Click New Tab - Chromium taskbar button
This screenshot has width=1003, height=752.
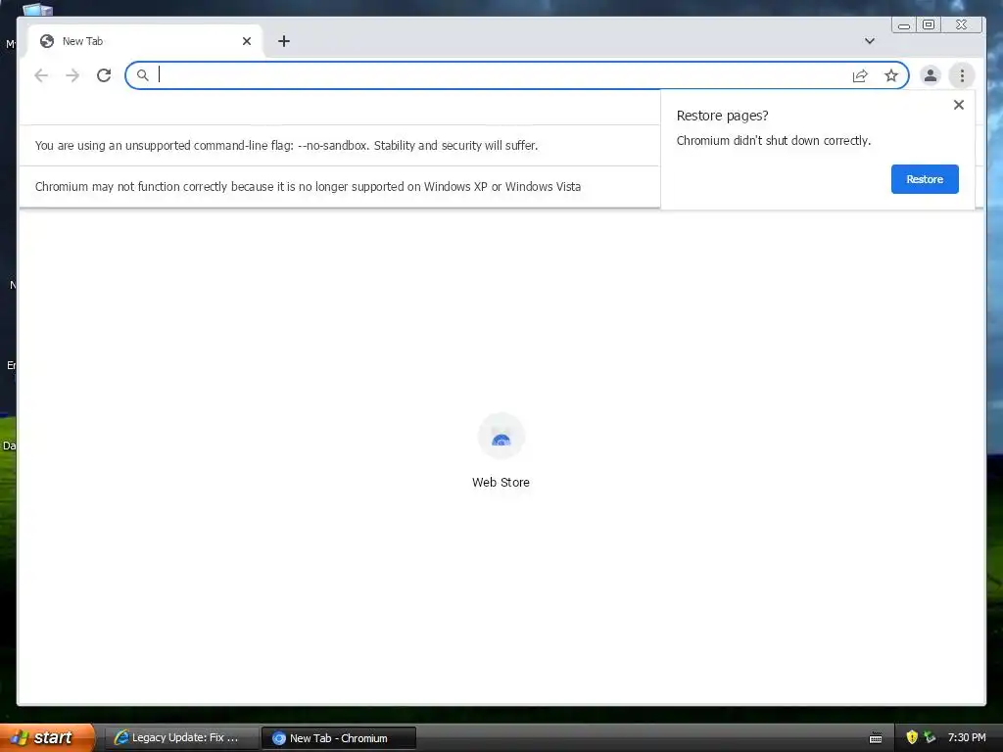click(x=338, y=738)
